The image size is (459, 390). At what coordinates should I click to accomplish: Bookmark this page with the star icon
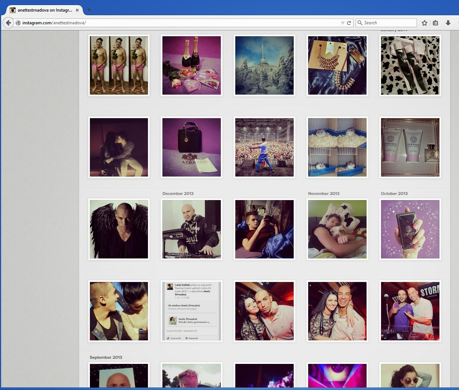(x=425, y=23)
